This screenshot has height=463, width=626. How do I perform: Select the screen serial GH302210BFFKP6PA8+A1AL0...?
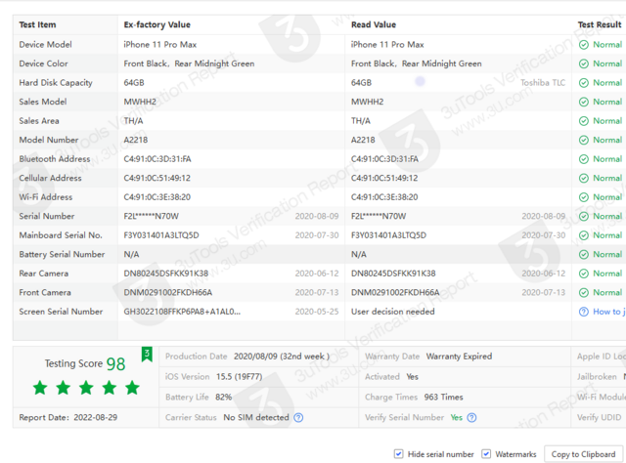pos(182,312)
